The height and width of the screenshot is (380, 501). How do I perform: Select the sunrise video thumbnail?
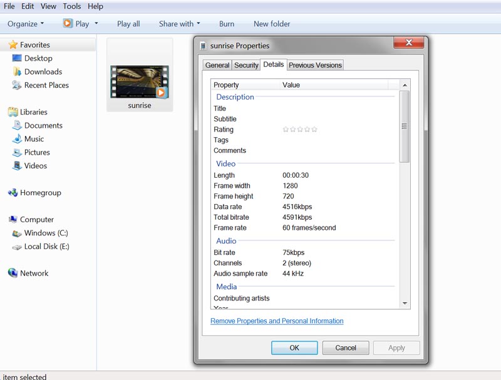139,82
